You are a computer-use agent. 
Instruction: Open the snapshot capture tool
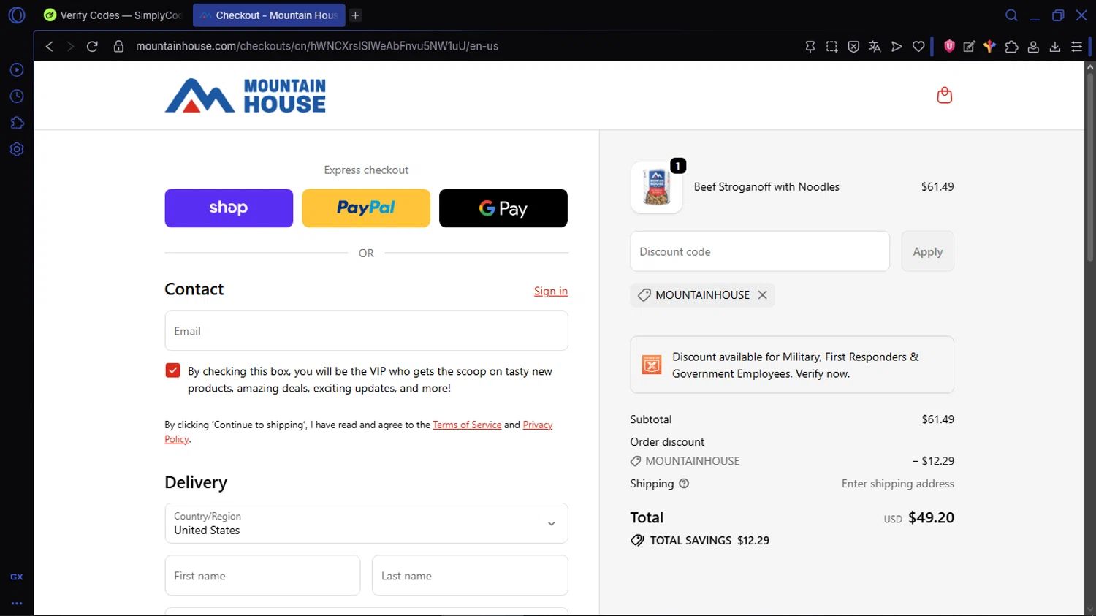(x=831, y=46)
